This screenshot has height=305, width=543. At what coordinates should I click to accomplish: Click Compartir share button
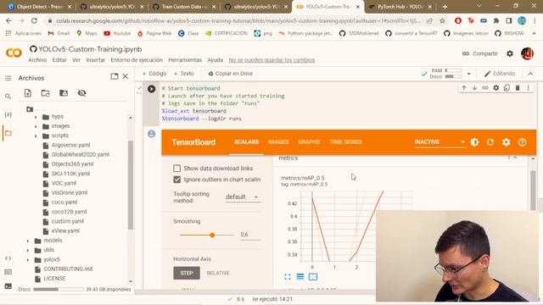pos(480,53)
